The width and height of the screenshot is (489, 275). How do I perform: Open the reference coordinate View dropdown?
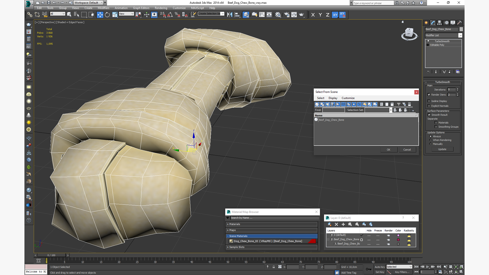(x=126, y=14)
